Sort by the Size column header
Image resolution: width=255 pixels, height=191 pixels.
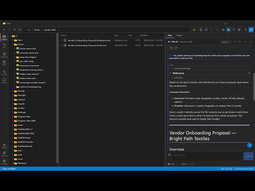point(131,36)
